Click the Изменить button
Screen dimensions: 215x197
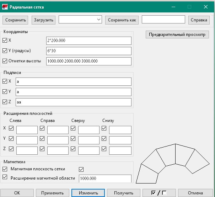(88, 193)
